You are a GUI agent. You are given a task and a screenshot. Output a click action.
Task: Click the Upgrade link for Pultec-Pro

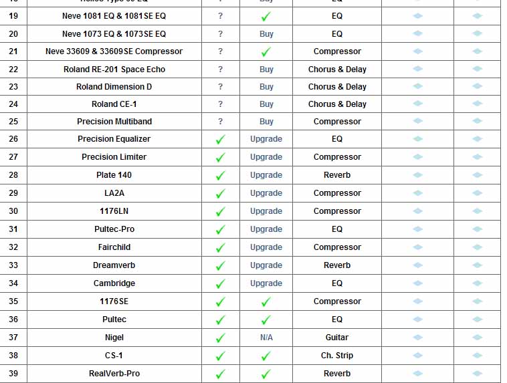coord(266,229)
